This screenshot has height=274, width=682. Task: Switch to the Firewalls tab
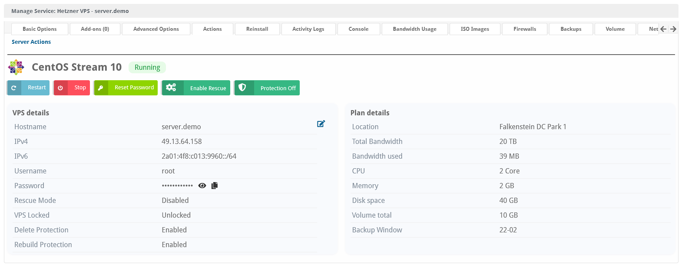[x=525, y=29]
